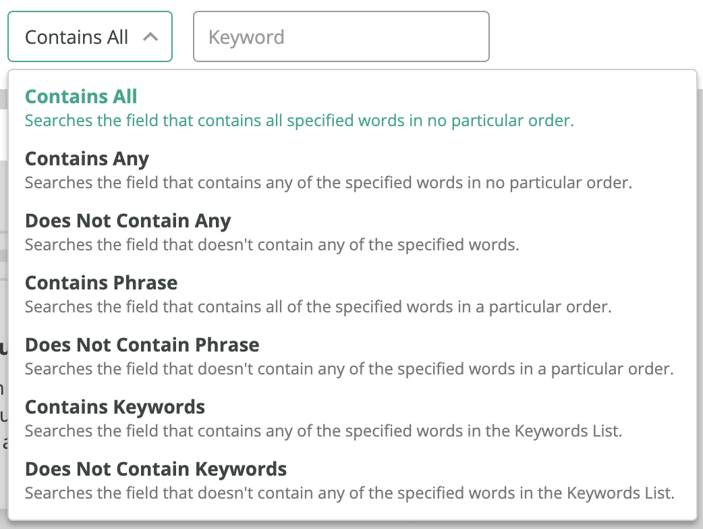This screenshot has height=529, width=703.
Task: Choose the Contains Any option
Action: coord(352,170)
